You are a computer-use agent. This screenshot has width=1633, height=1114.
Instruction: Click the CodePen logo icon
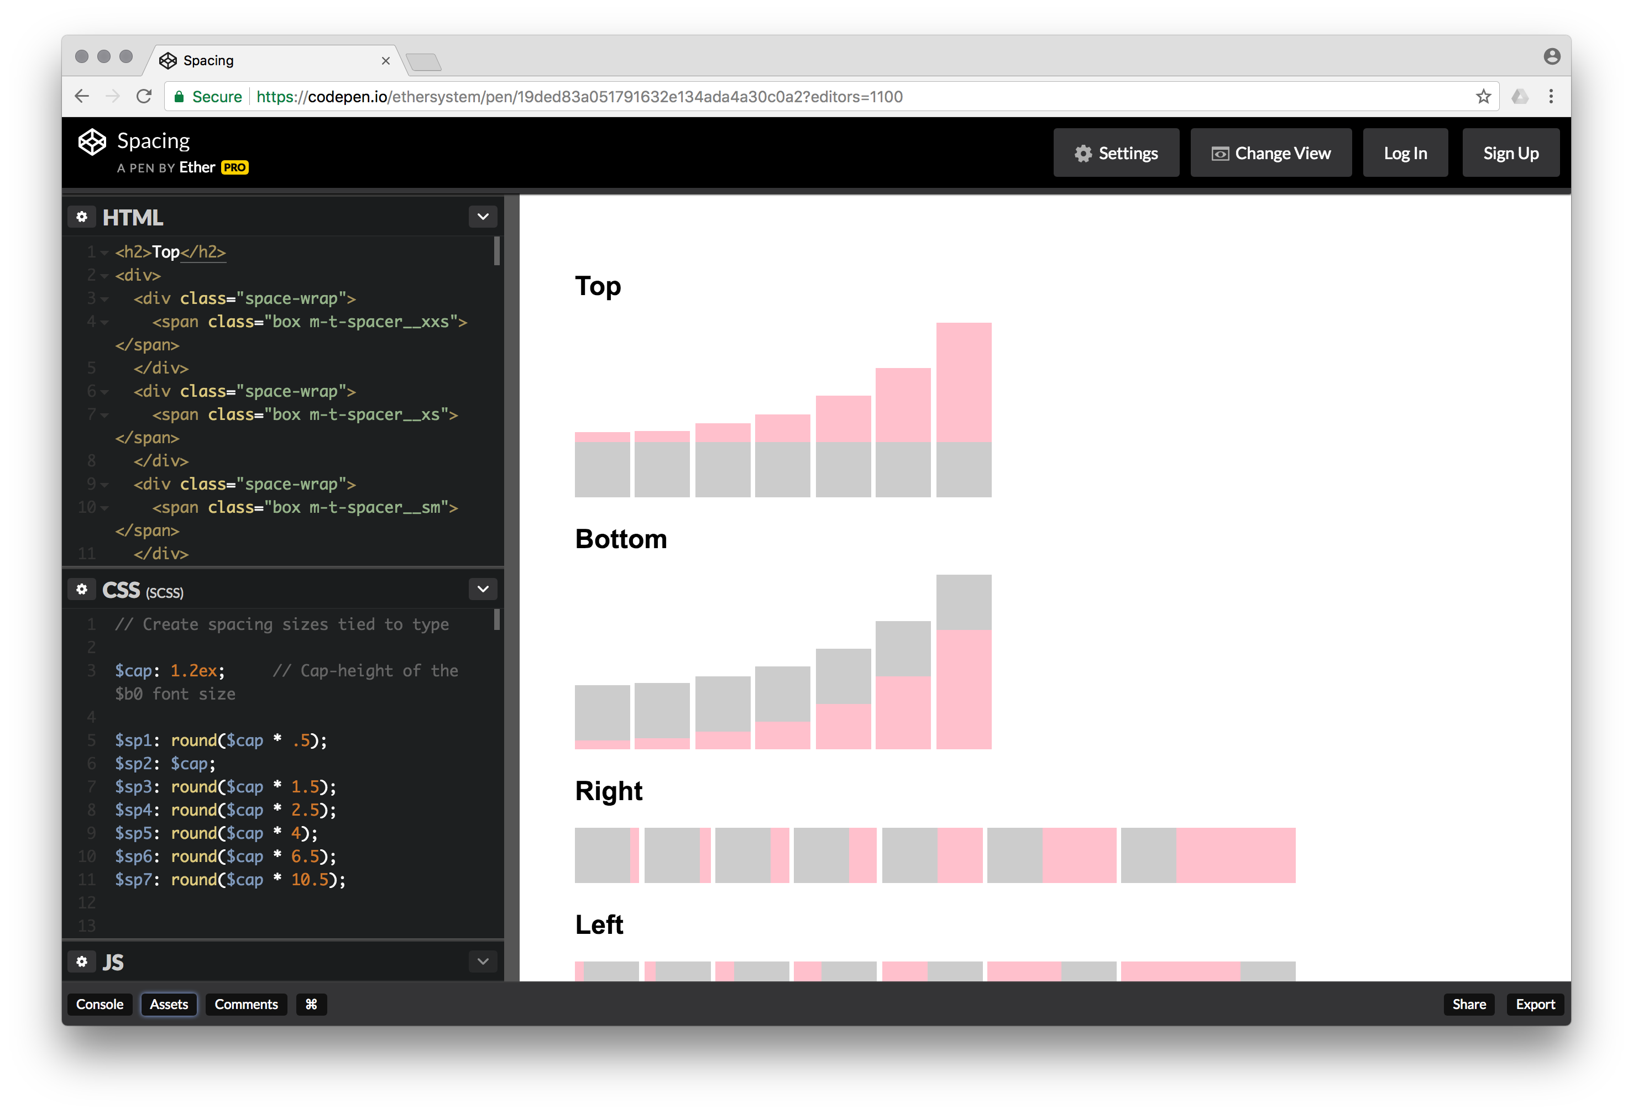click(92, 143)
